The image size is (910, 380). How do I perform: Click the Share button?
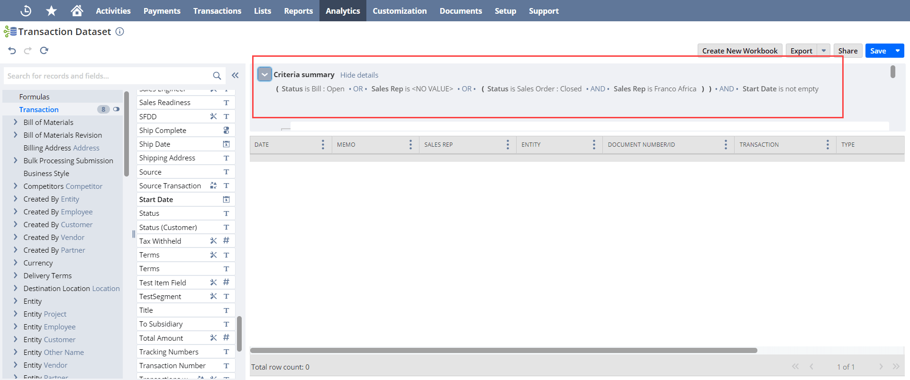[848, 51]
